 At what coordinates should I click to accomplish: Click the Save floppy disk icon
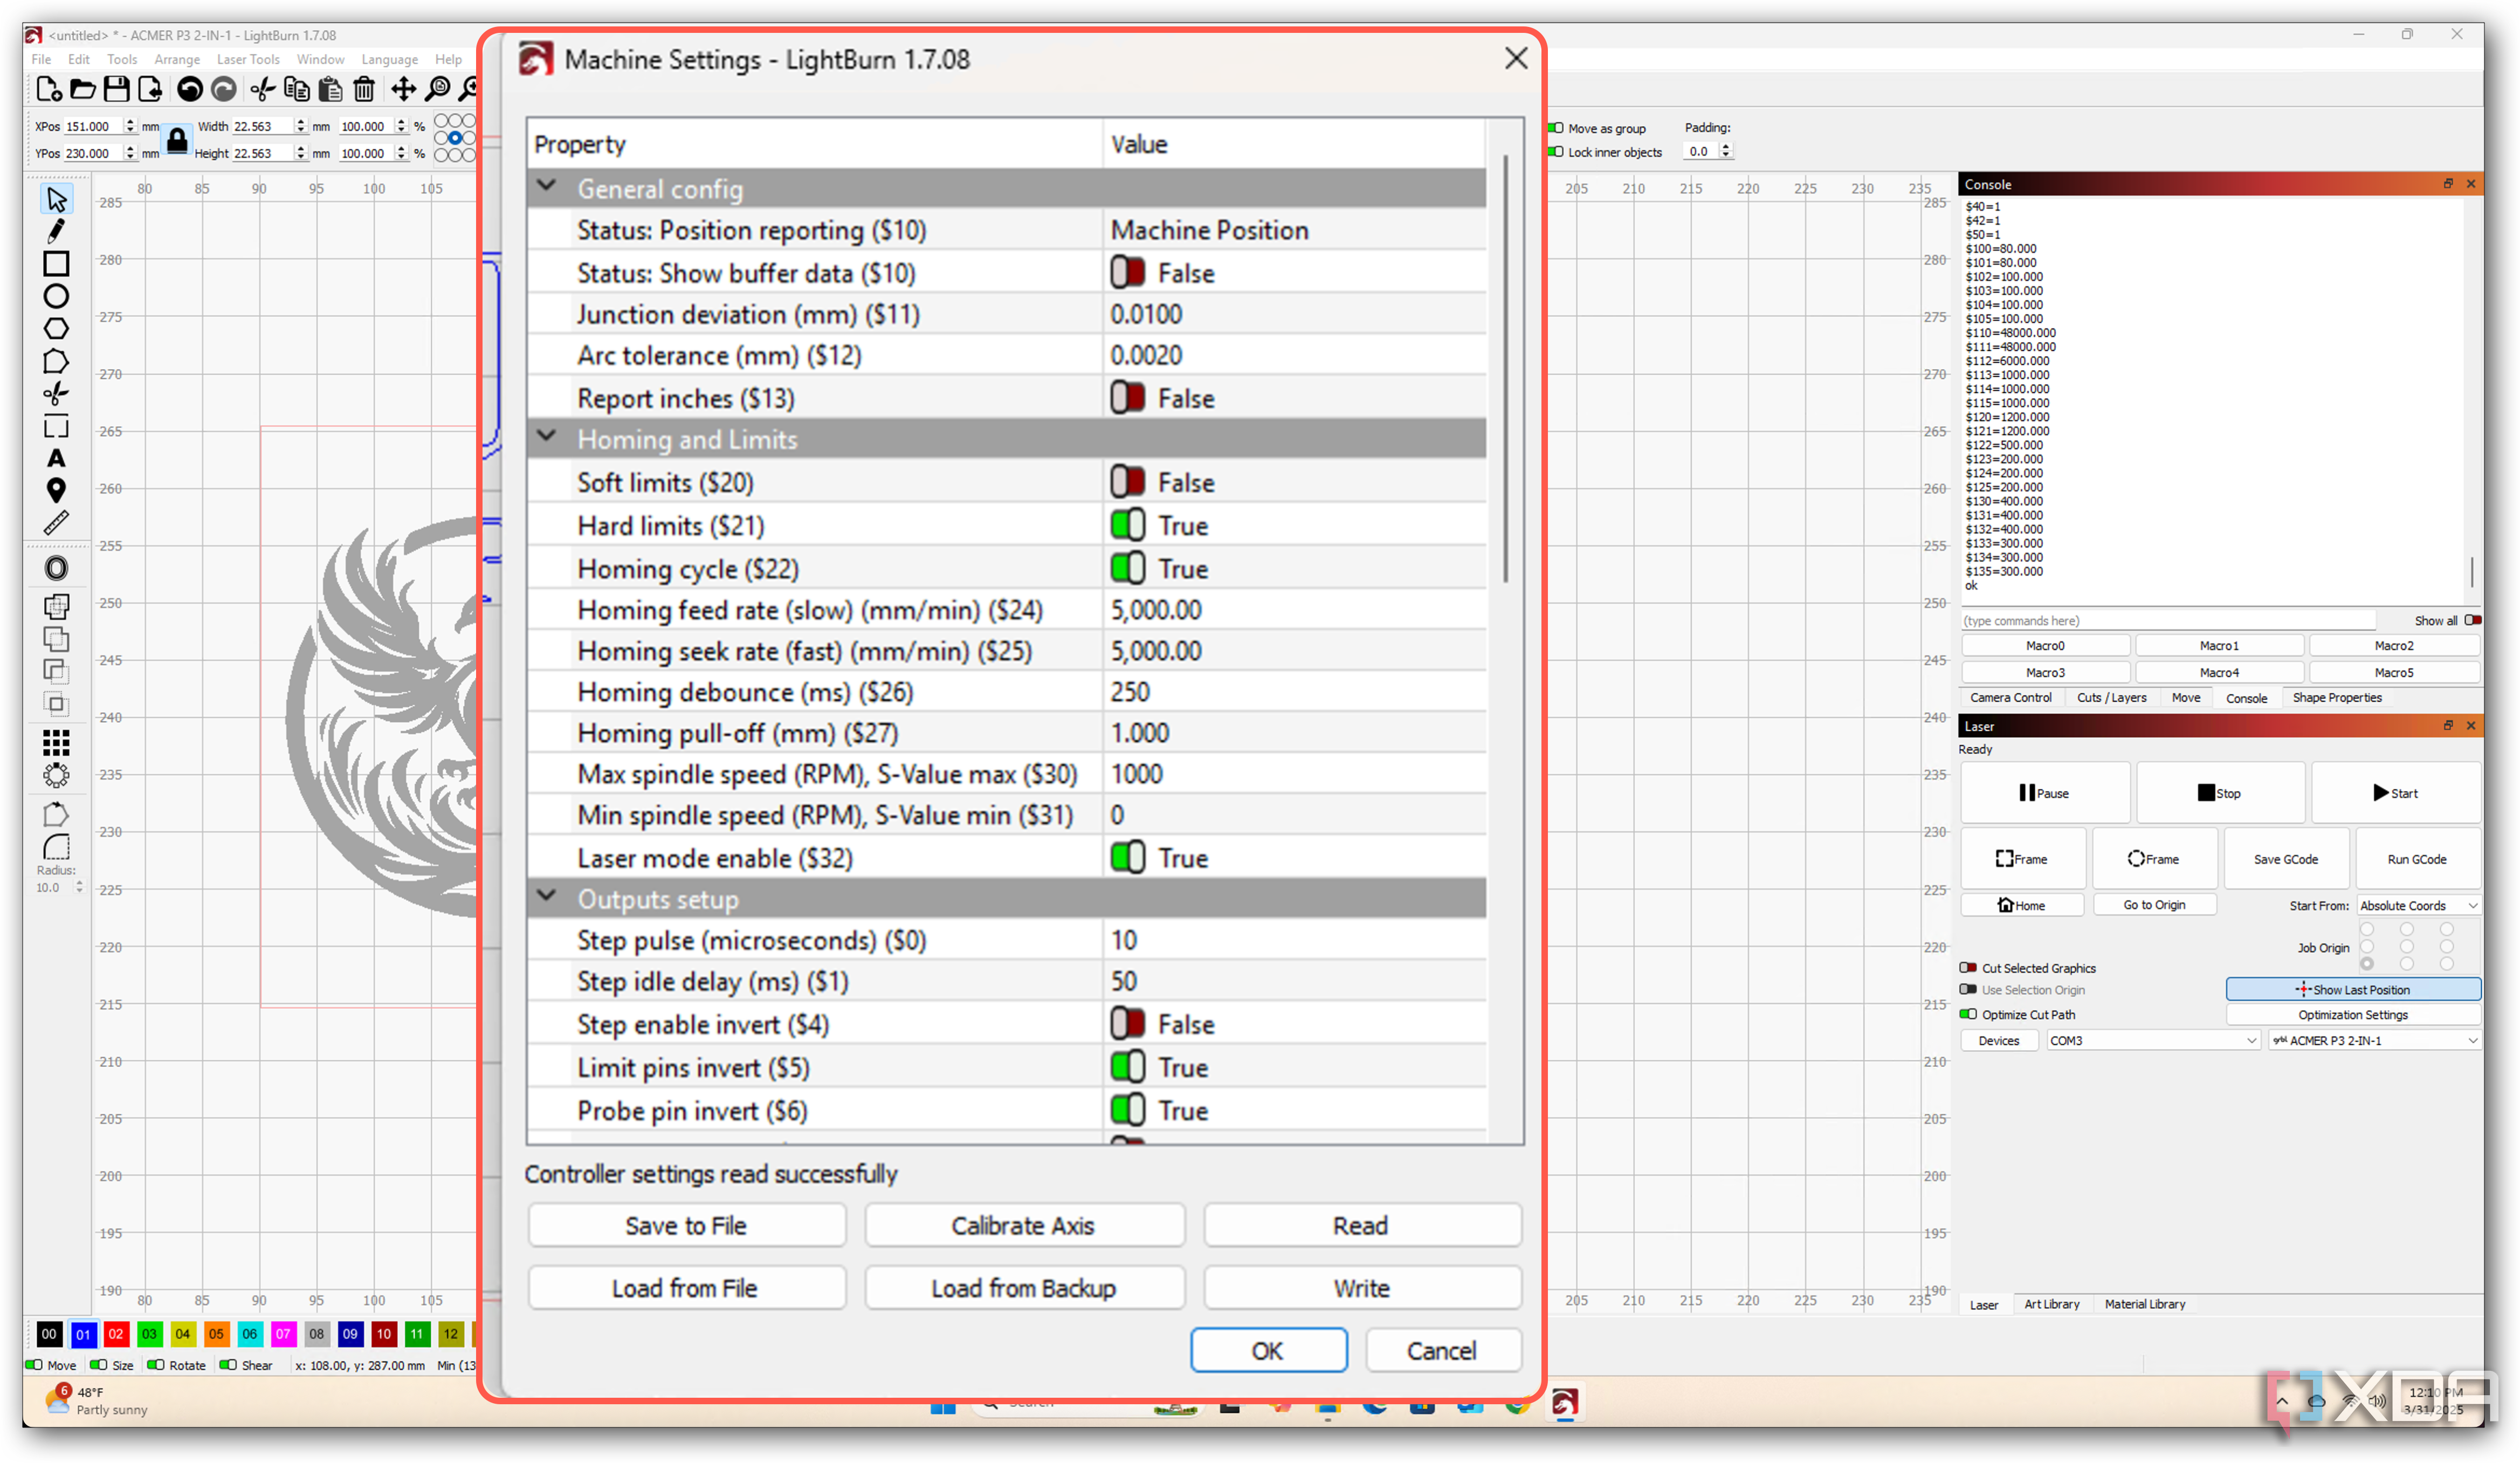(116, 90)
